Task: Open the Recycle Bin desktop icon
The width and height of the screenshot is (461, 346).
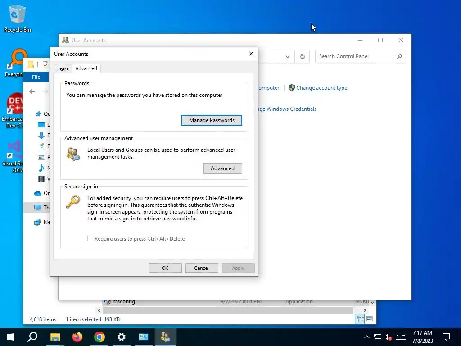Action: (x=18, y=18)
